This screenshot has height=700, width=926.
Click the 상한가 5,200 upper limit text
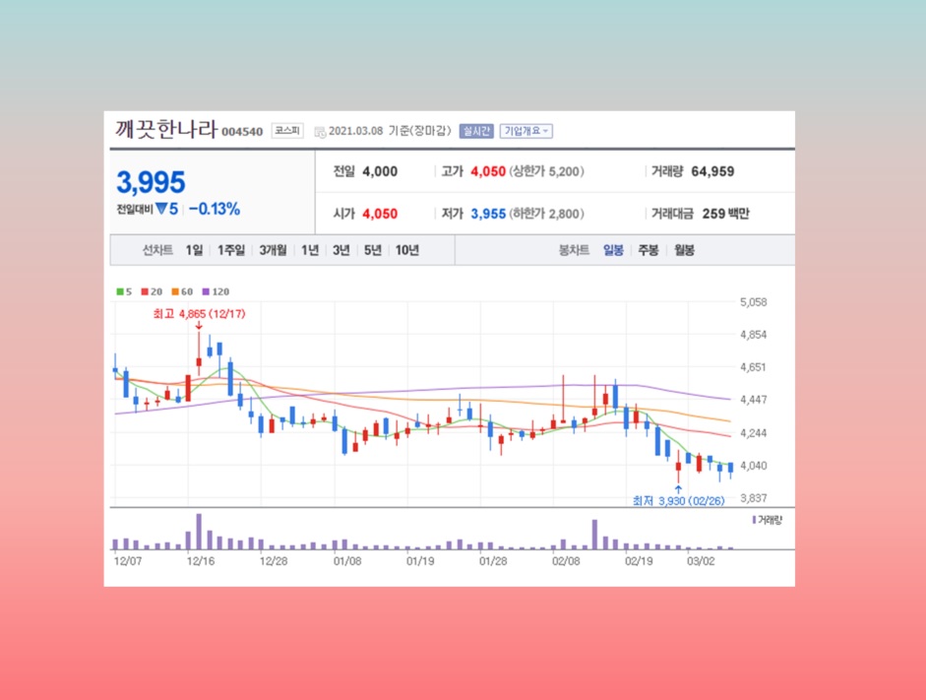click(x=546, y=172)
